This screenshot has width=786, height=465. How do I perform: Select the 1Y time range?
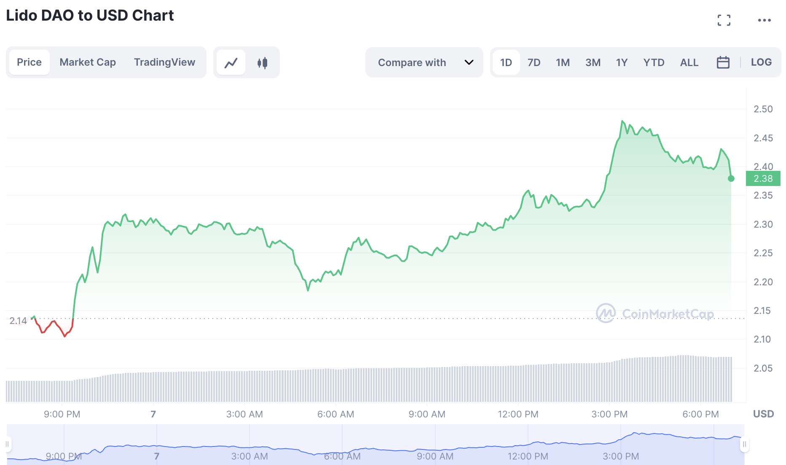(x=622, y=62)
